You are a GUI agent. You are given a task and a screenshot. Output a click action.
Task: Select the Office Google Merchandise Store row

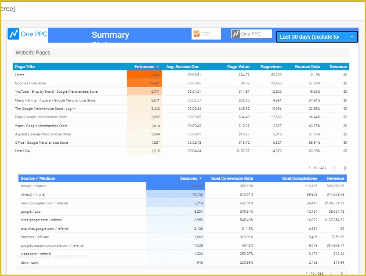pos(181,142)
